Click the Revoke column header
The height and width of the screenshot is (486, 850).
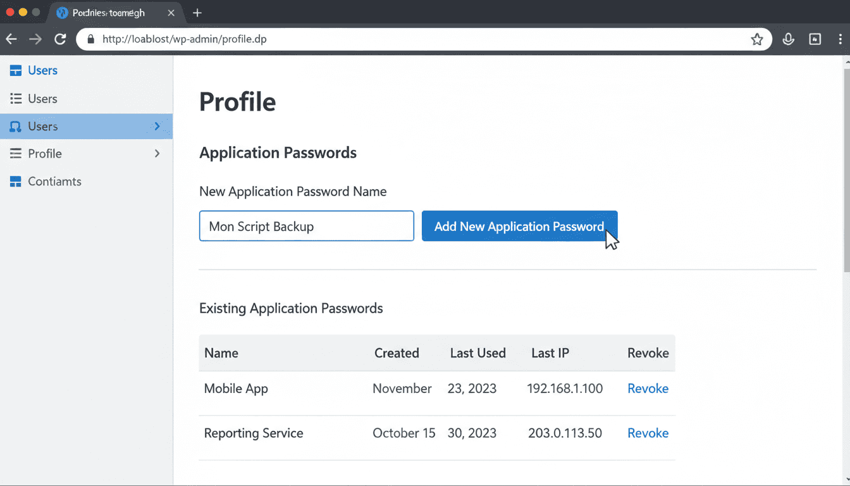point(648,353)
